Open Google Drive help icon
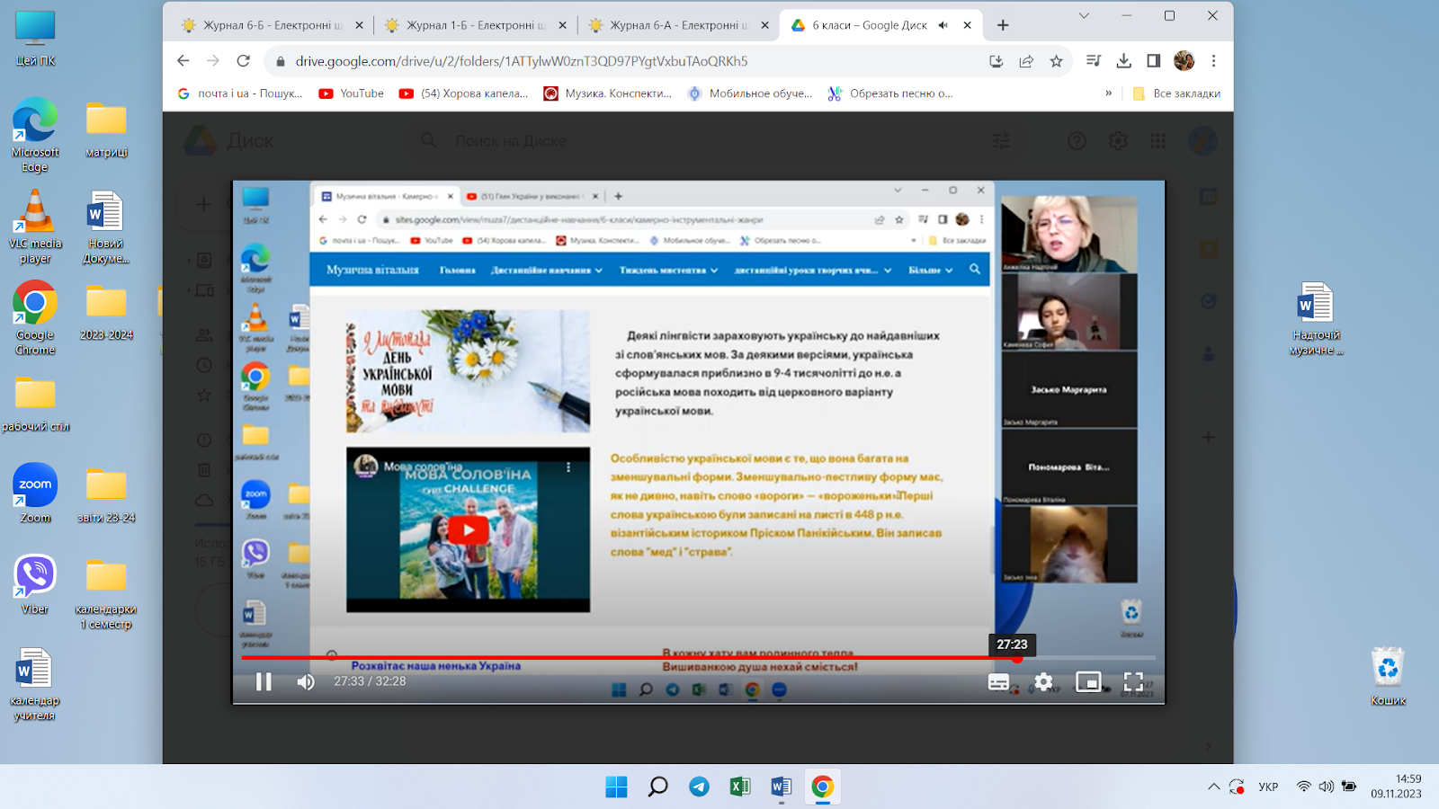This screenshot has height=809, width=1439. click(1077, 141)
